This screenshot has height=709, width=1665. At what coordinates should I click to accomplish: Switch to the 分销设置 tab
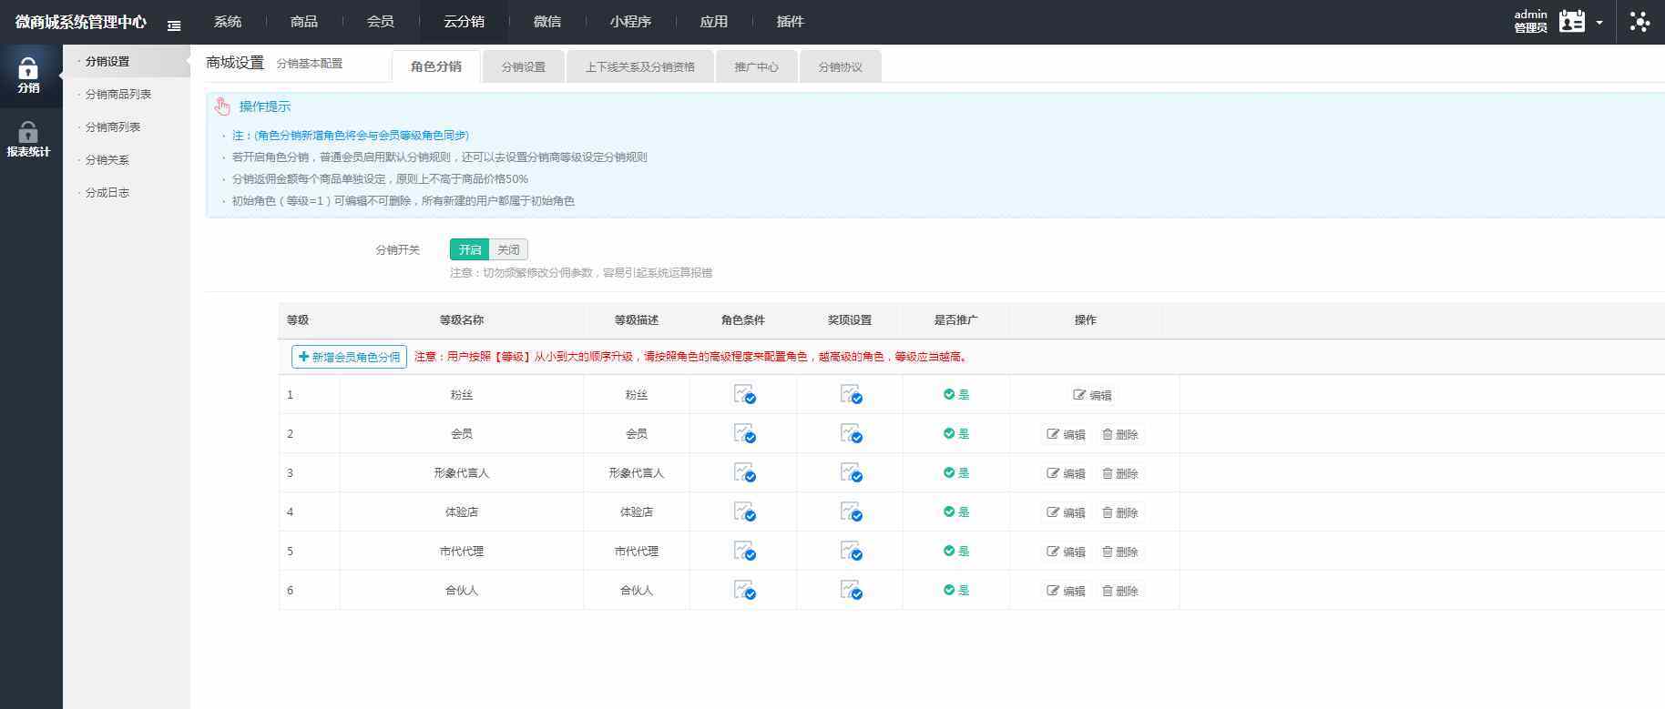coord(524,66)
